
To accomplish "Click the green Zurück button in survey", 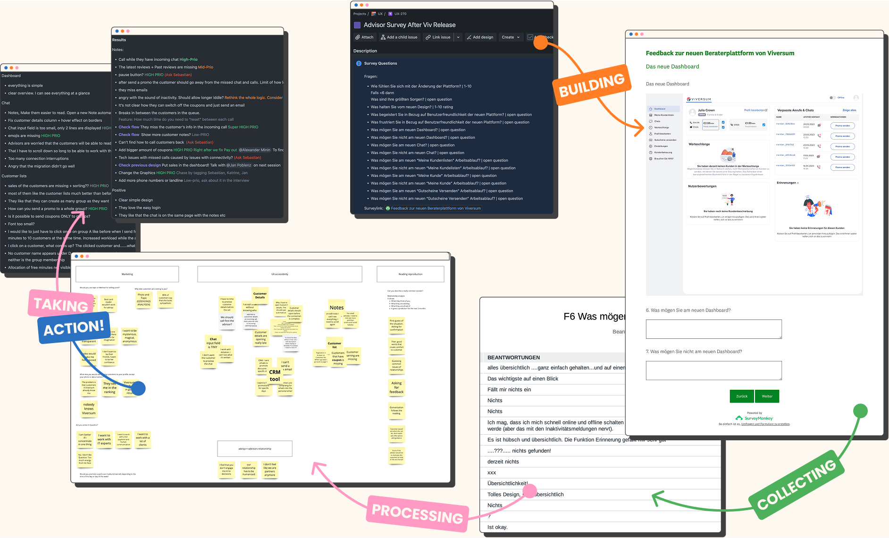I will pos(742,396).
